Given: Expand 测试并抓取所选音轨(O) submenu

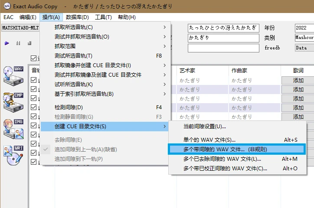Looking at the screenshot, I should tap(105, 36).
